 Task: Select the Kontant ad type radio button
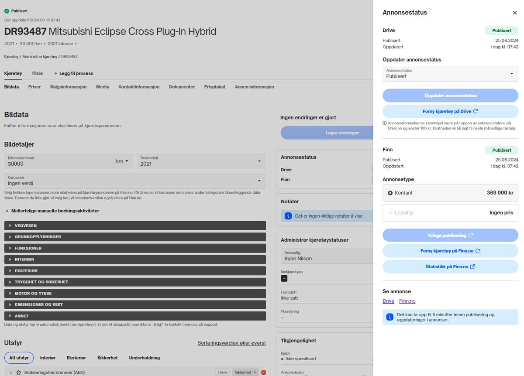point(390,193)
